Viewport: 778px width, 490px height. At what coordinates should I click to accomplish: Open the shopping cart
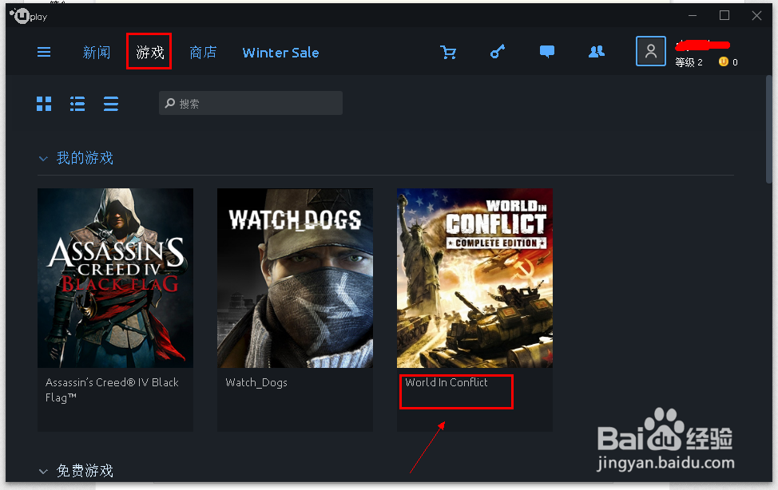448,52
